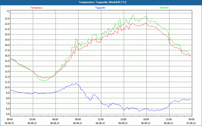Image resolution: width=202 pixels, height=126 pixels.
Task: Click the chart title bar text
Action: (103, 2)
